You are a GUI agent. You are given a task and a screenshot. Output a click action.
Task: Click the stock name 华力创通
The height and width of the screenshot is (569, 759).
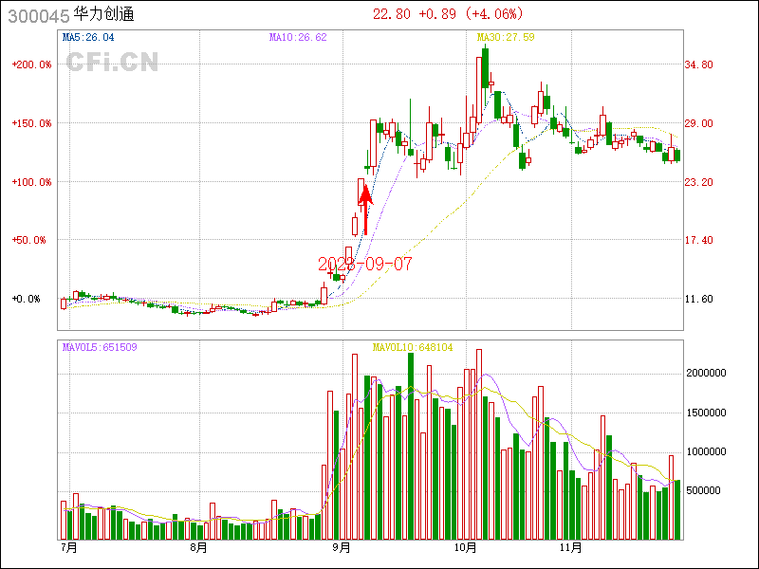[104, 14]
